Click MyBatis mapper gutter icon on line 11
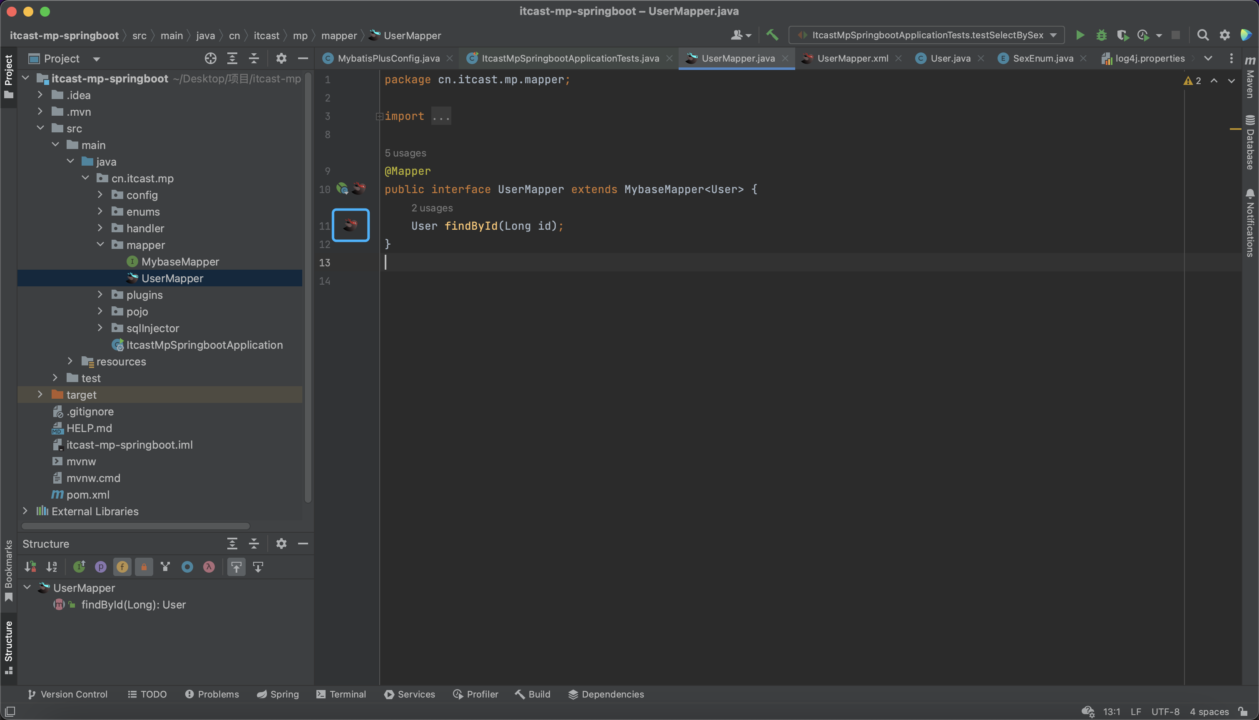1259x720 pixels. (x=351, y=226)
